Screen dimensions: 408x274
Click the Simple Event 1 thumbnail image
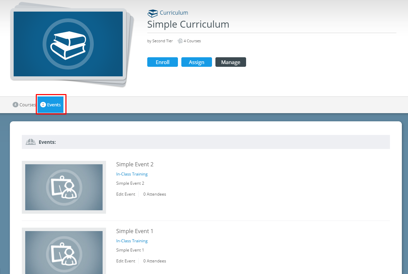[64, 251]
